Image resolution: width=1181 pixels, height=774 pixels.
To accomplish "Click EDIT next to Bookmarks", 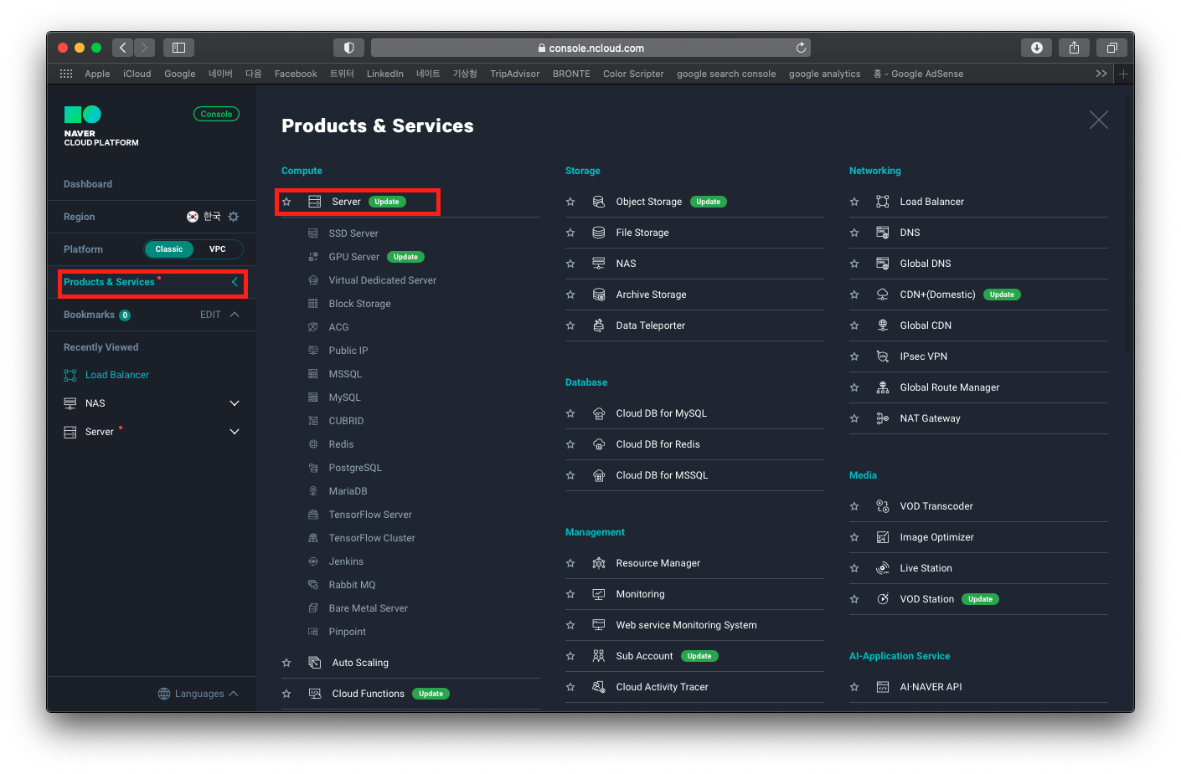I will (x=210, y=315).
